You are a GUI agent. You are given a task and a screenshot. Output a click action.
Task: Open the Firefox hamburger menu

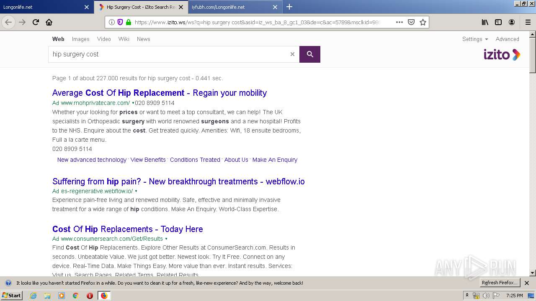pos(528,22)
